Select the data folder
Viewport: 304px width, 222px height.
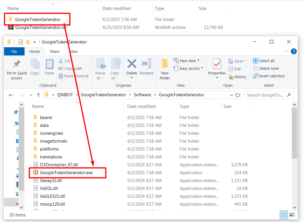click(44, 125)
